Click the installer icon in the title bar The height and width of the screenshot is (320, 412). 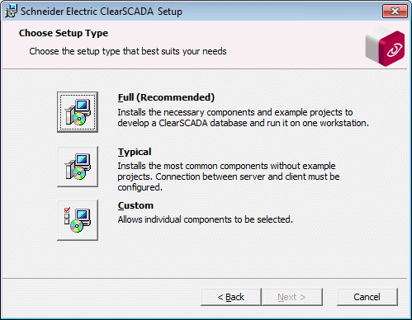(11, 11)
